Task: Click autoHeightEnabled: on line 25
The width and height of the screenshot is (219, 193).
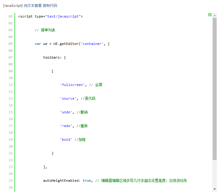Action: click(62, 181)
